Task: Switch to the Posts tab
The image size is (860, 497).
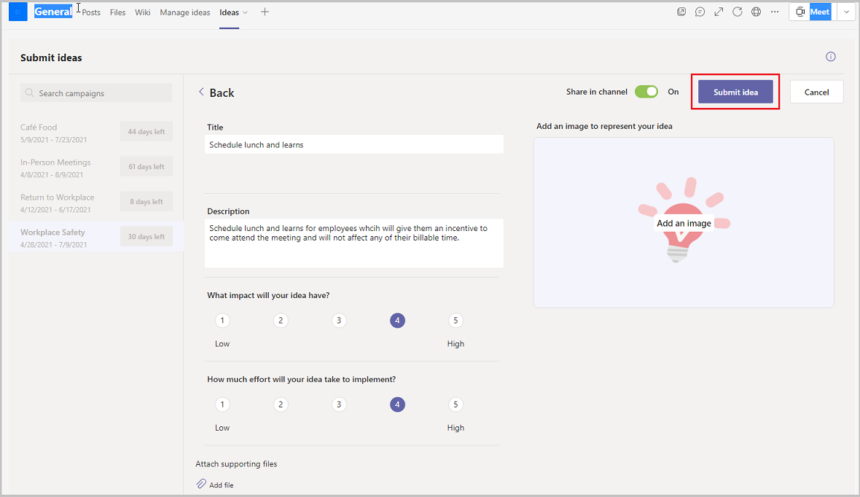Action: (91, 12)
